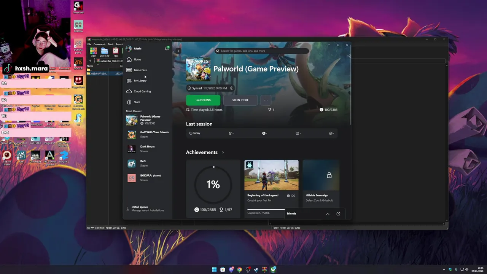Click the Time played: 2.5 hours text
487x274 pixels.
206,110
